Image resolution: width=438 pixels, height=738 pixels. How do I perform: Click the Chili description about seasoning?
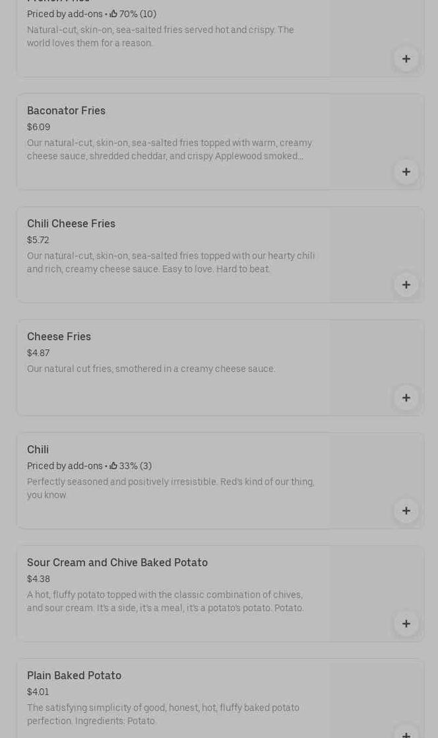170,488
